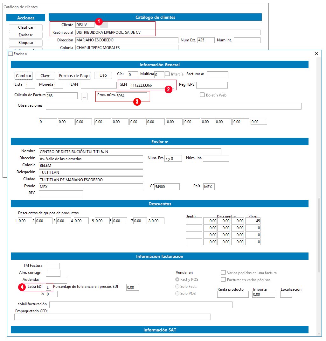Check Varios pedidos en una factura
The width and height of the screenshot is (326, 341).
pos(223,273)
